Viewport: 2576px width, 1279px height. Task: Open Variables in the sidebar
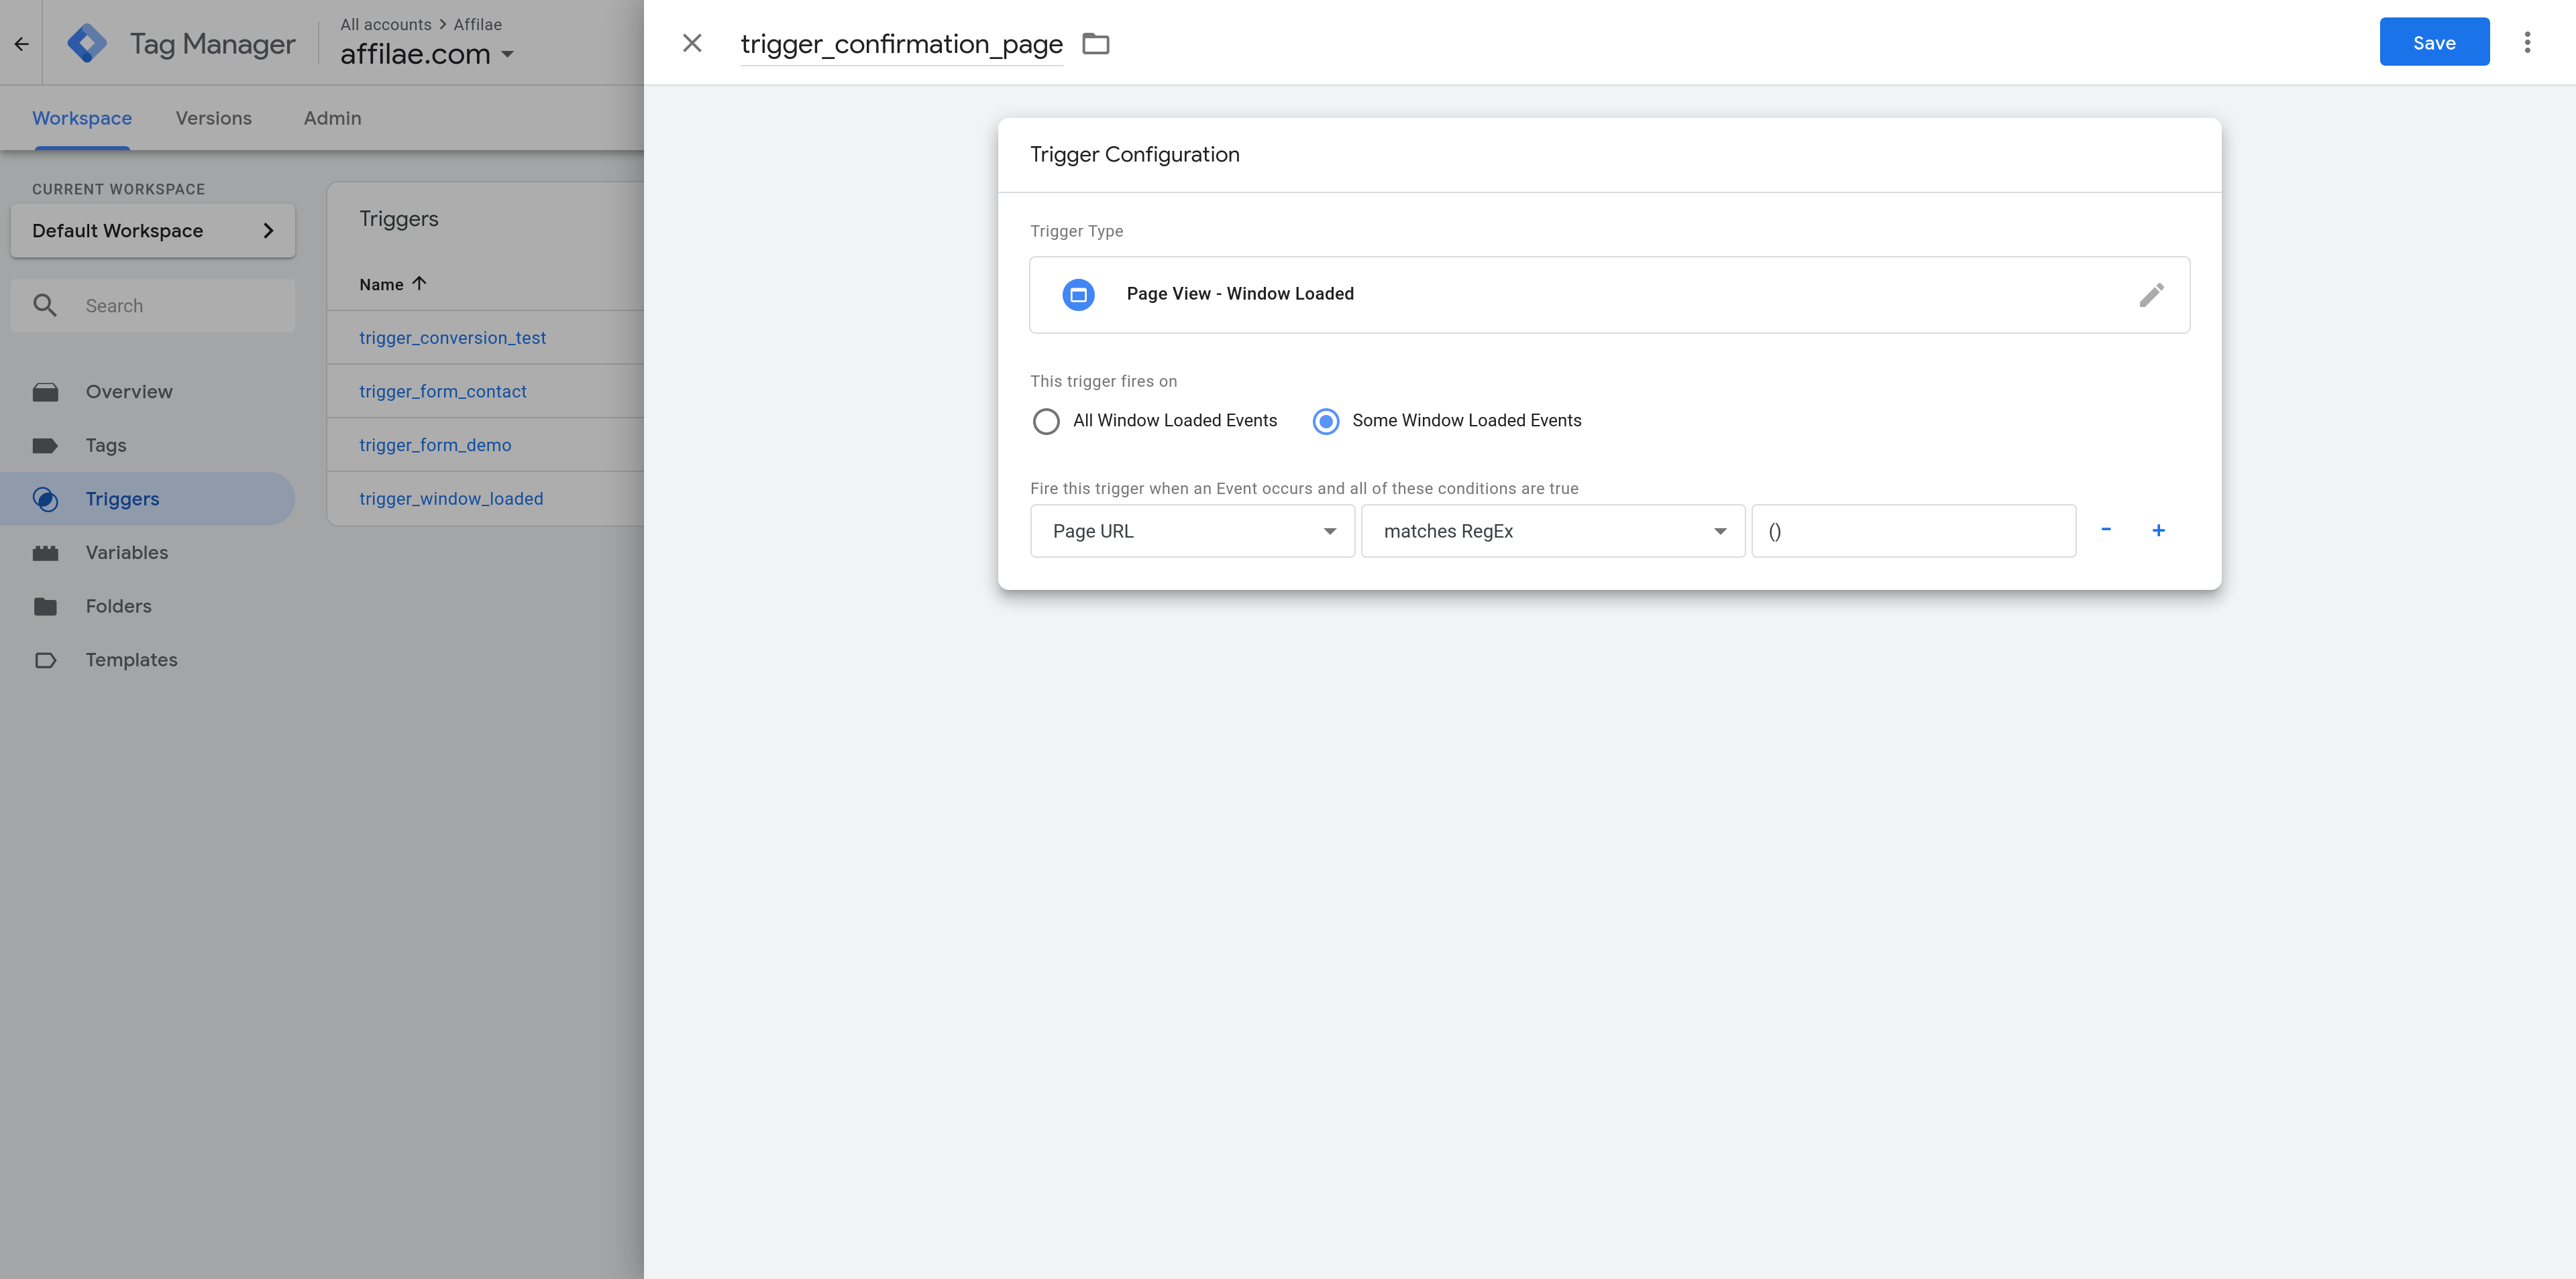126,552
